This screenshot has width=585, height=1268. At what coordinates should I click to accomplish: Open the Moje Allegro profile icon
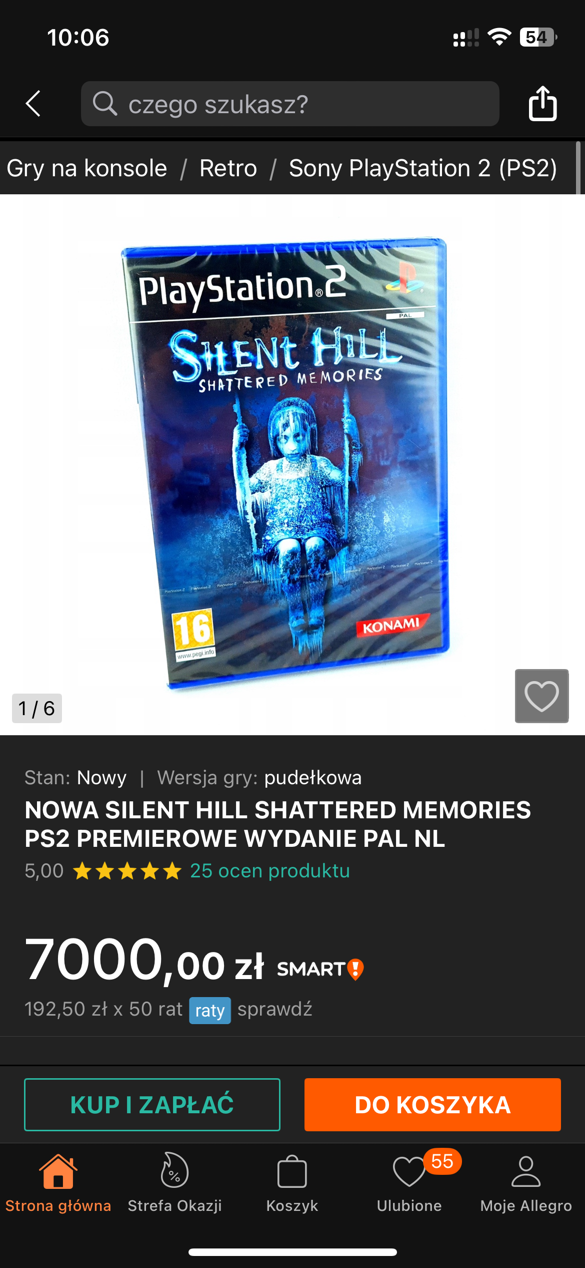(526, 1183)
